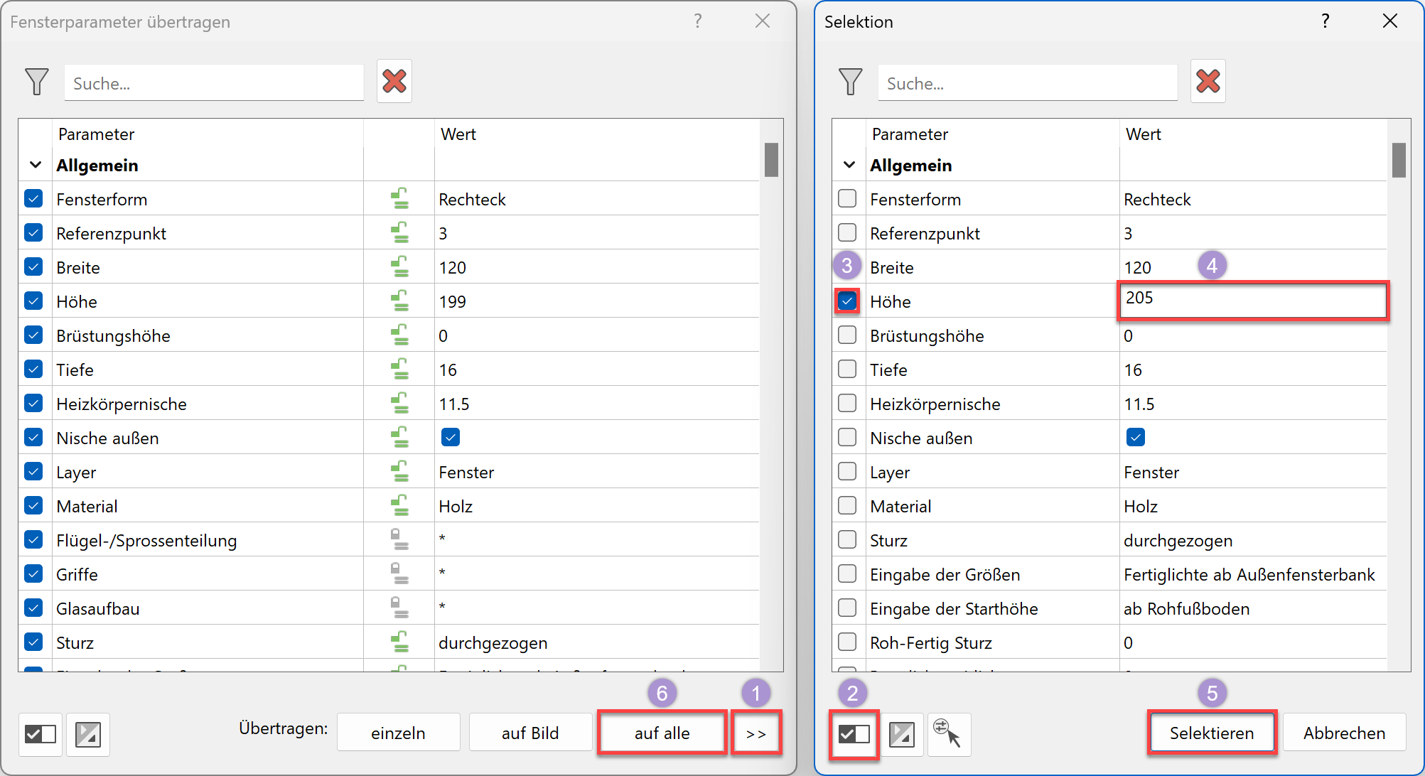Click the filter icon in the Selektion dialog
Screen dimensions: 1425x776
pyautogui.click(x=850, y=82)
